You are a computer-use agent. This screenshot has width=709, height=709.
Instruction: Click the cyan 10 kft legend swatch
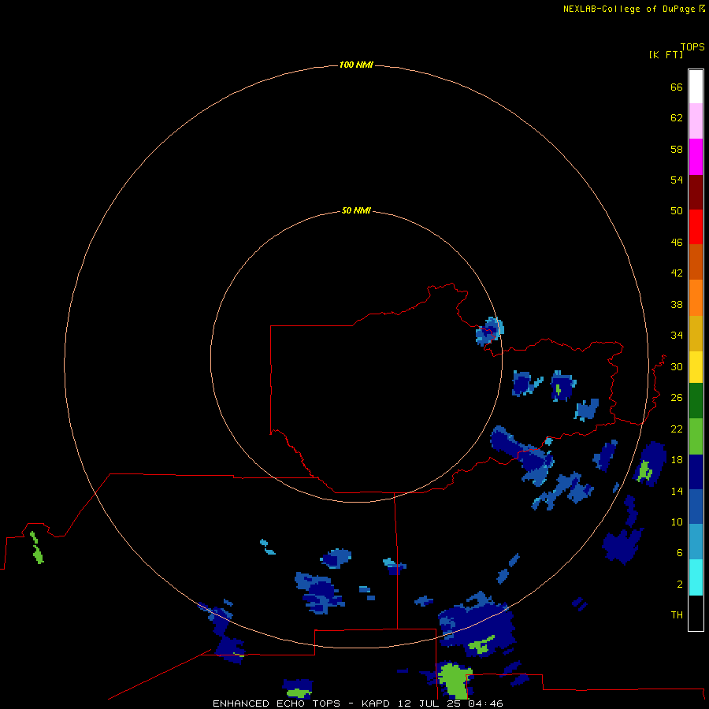coord(696,577)
